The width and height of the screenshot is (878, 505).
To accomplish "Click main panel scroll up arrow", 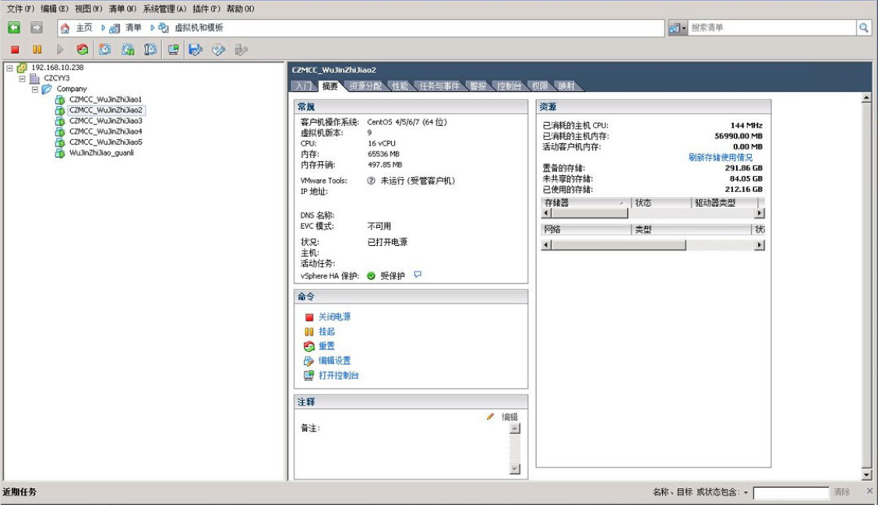I will pyautogui.click(x=866, y=98).
